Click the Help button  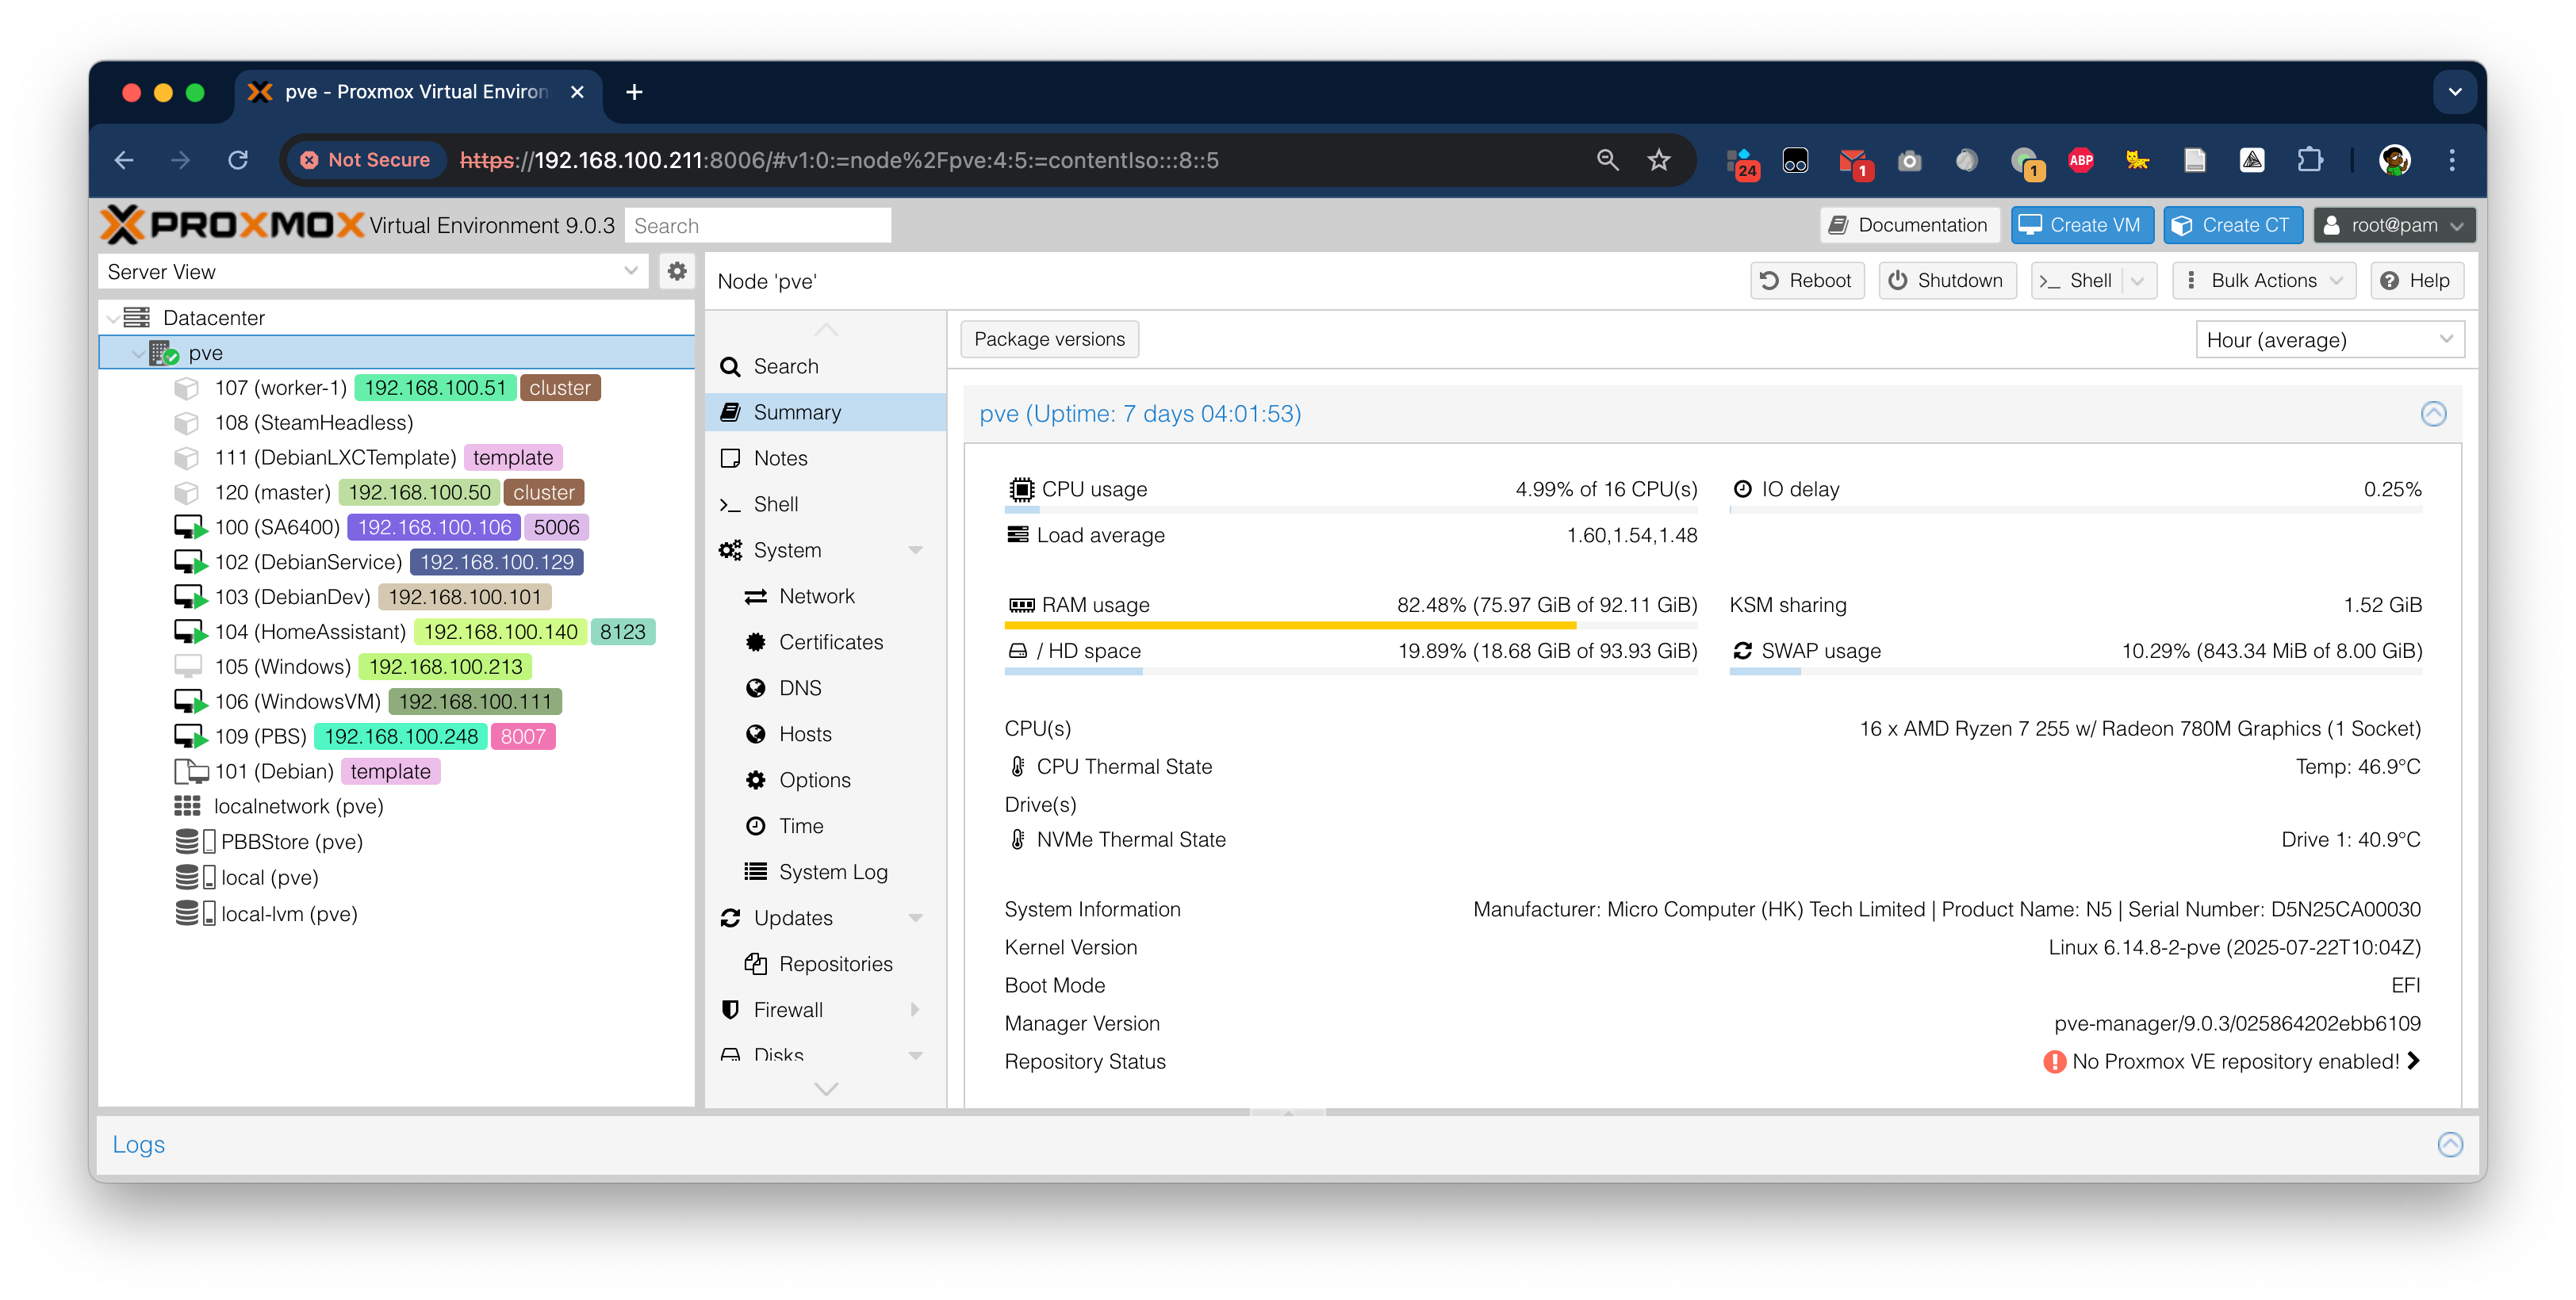click(2416, 281)
